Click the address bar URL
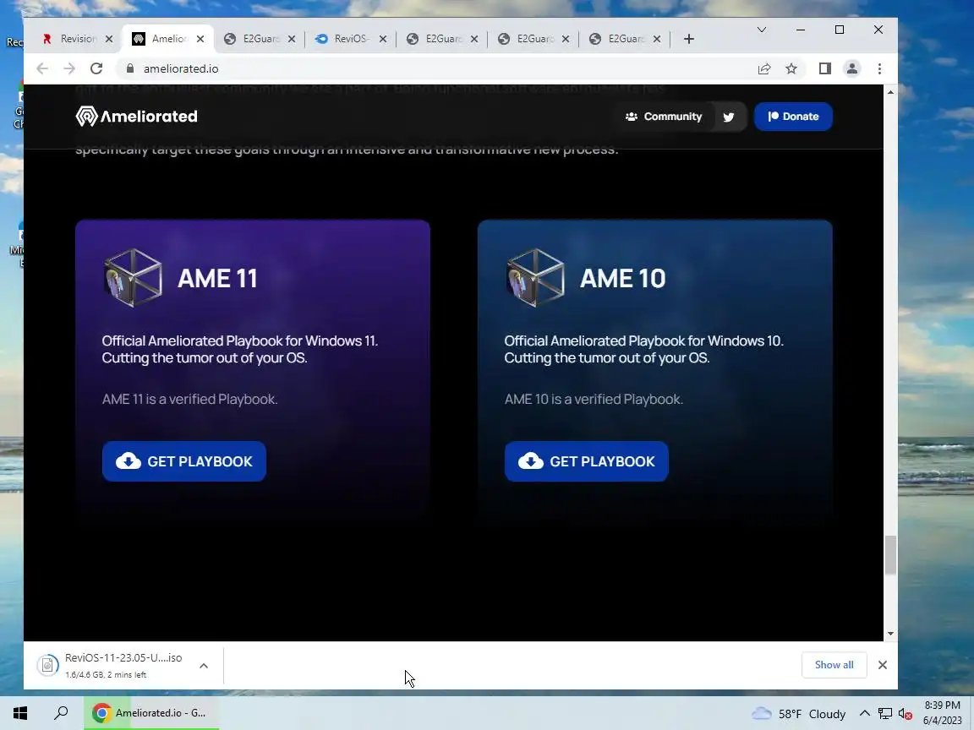 click(181, 69)
